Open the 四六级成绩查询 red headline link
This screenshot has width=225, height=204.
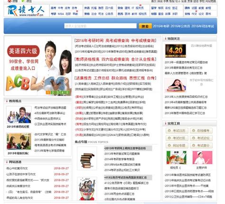click(x=115, y=59)
